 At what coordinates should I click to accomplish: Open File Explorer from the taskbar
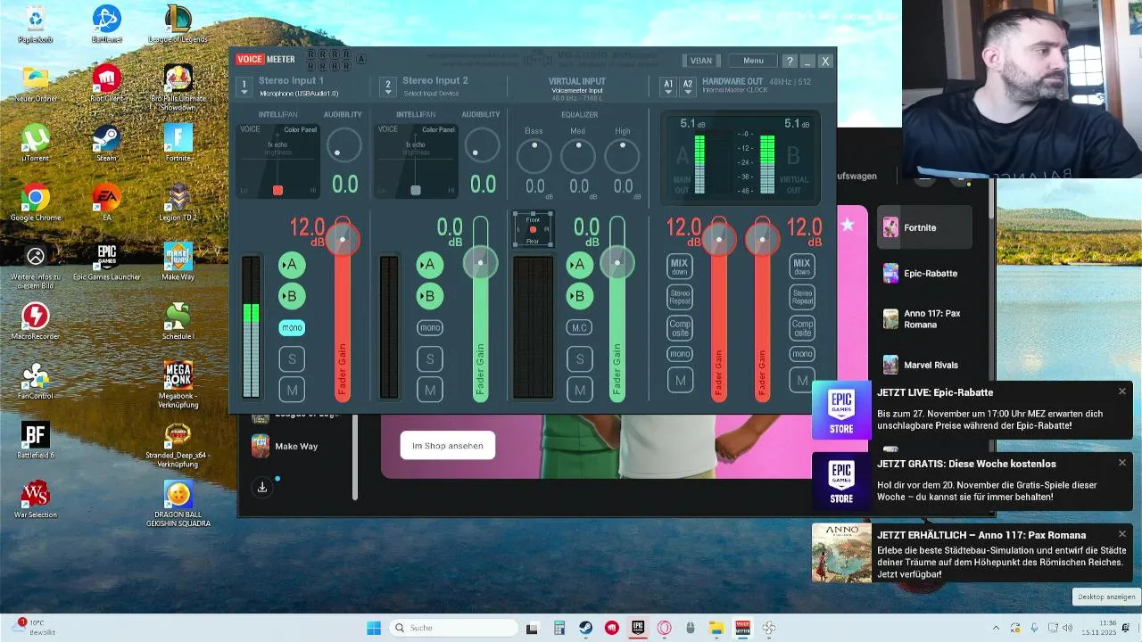(716, 628)
